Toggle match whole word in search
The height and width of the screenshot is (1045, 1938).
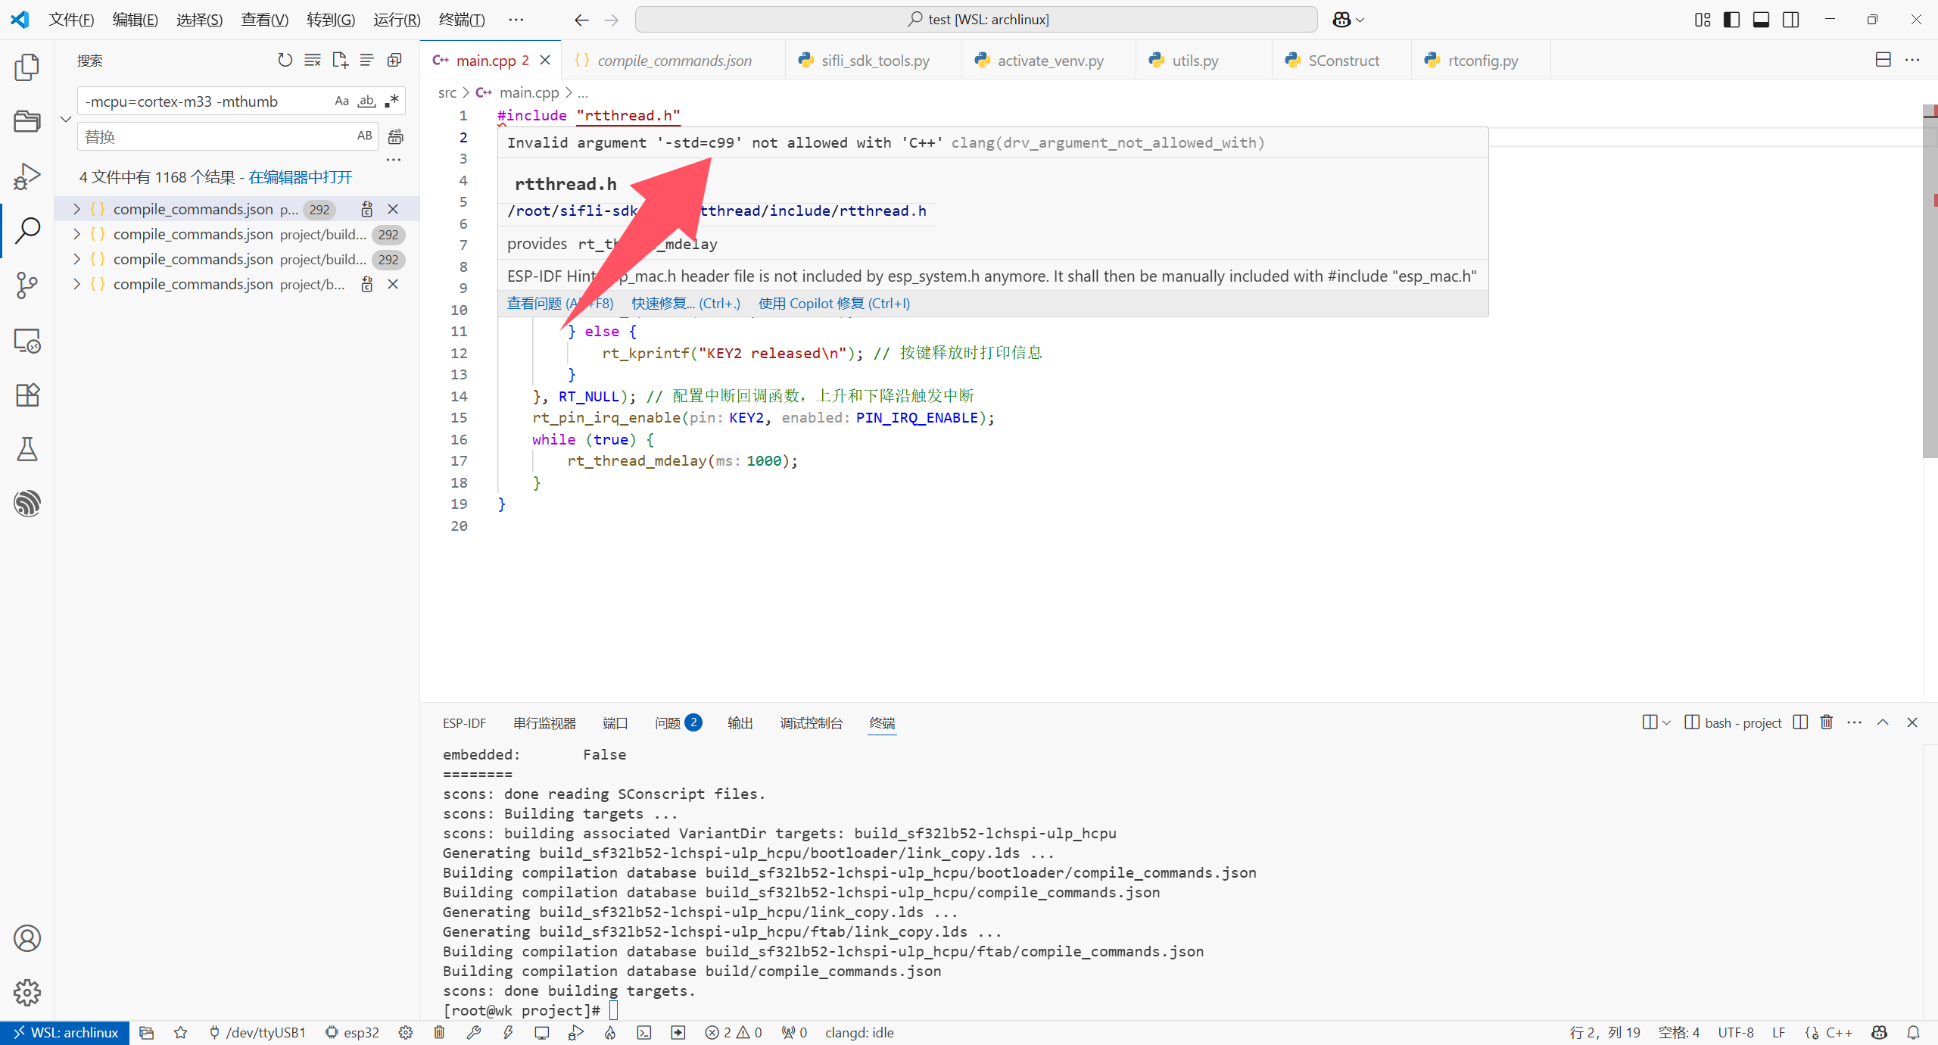pos(366,101)
